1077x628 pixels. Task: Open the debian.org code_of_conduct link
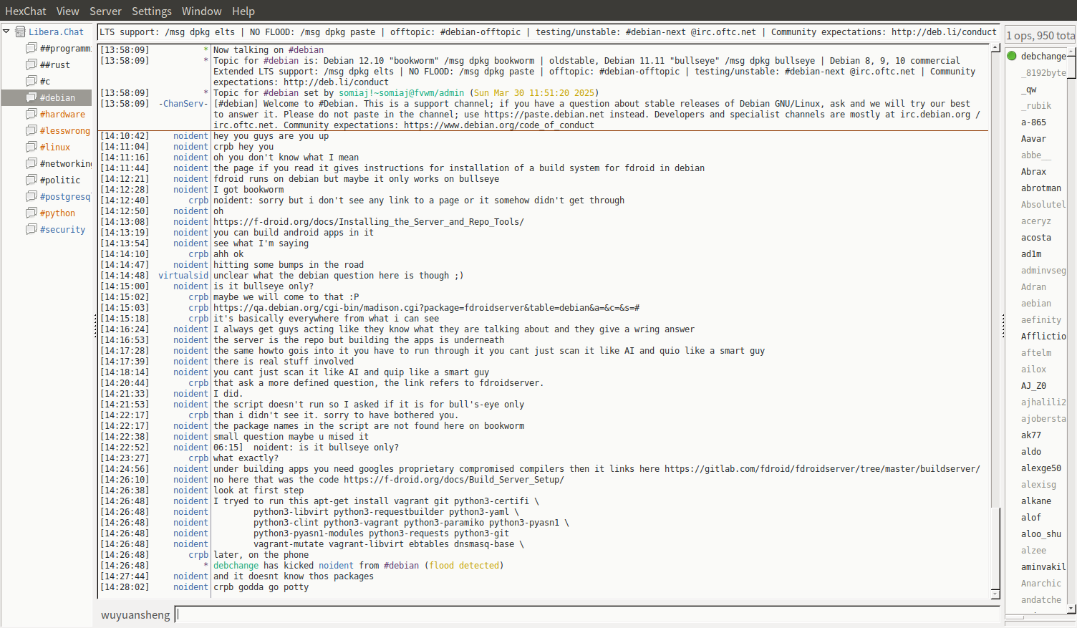pyautogui.click(x=499, y=125)
